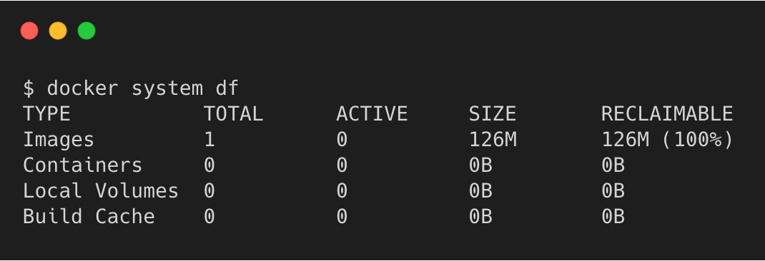Screen dimensions: 765x261
Task: Select the Build Cache row label
Action: click(89, 217)
